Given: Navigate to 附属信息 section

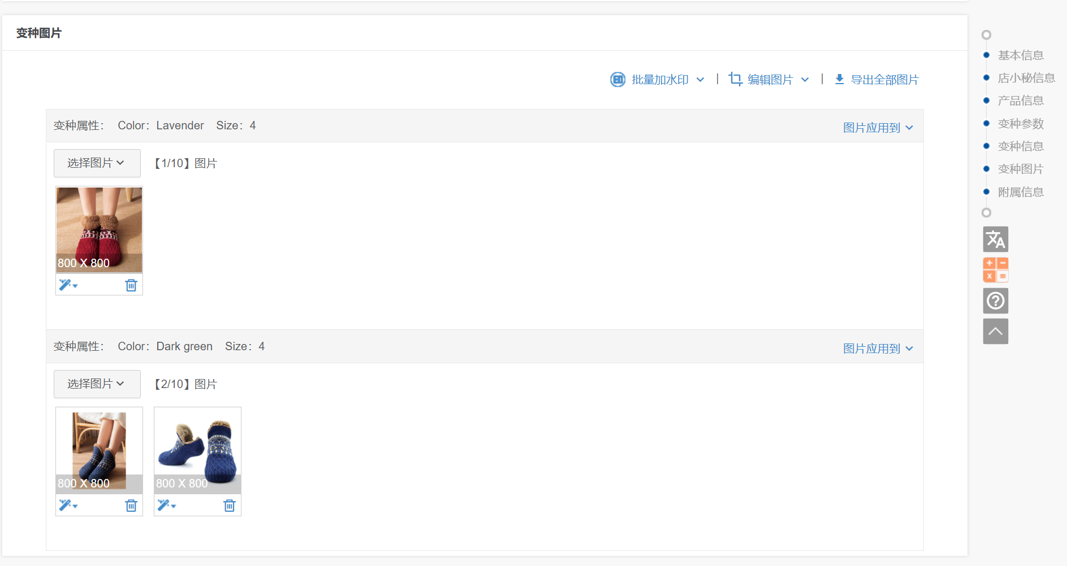Looking at the screenshot, I should pos(1020,192).
